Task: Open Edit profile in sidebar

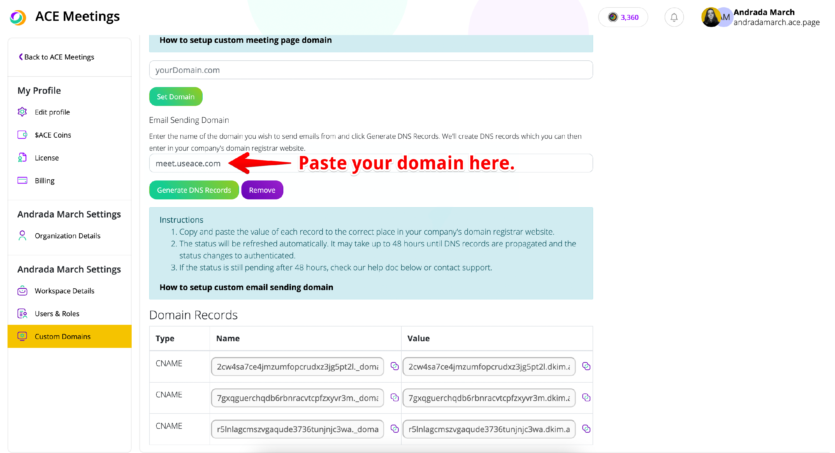Action: click(52, 112)
